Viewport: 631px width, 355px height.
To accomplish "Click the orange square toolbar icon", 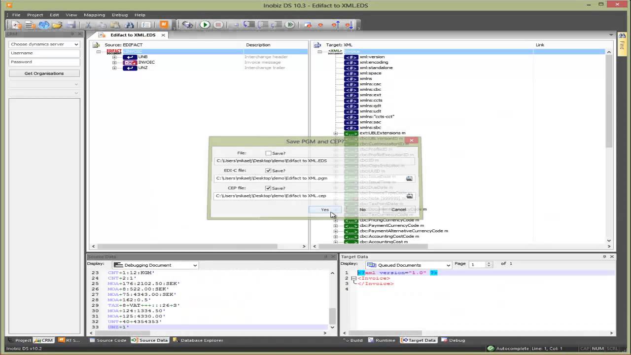I will click(164, 25).
